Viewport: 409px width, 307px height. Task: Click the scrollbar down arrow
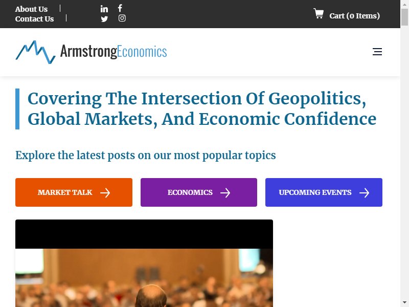pos(404,303)
